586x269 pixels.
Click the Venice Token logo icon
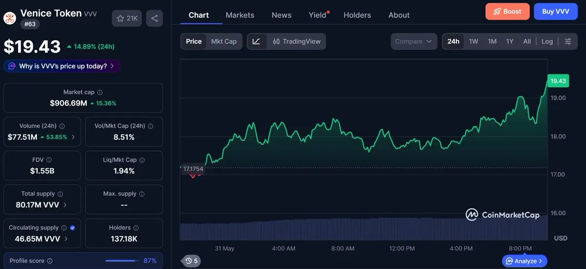coord(9,18)
